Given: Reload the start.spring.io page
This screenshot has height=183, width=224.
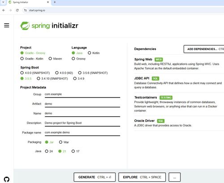Looking at the screenshot, I should click(x=17, y=10).
